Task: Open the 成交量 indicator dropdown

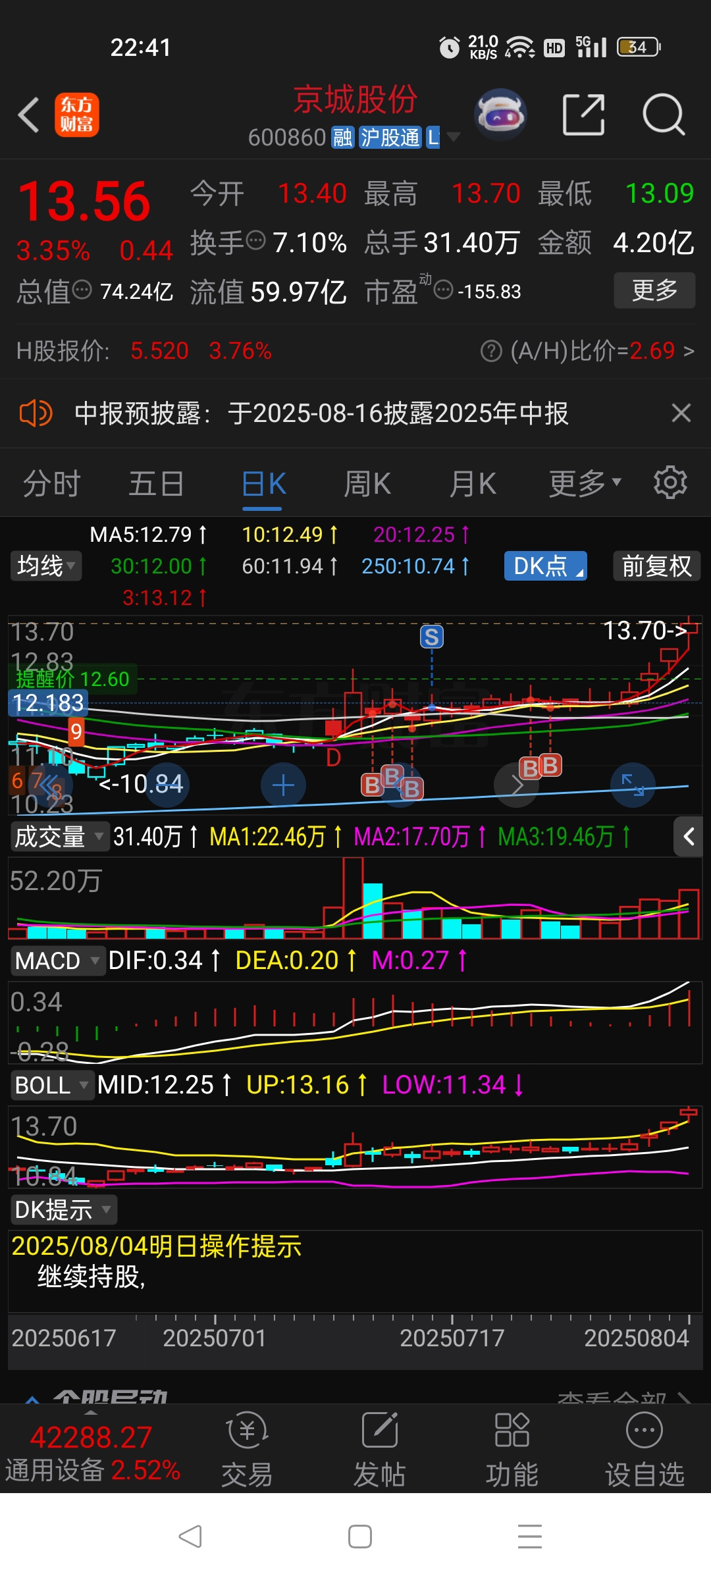Action: click(59, 837)
